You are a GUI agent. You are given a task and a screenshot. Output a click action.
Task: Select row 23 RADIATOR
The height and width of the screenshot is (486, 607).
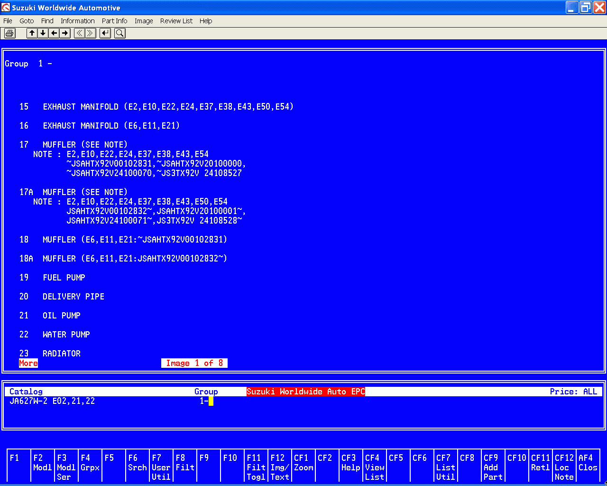click(50, 354)
